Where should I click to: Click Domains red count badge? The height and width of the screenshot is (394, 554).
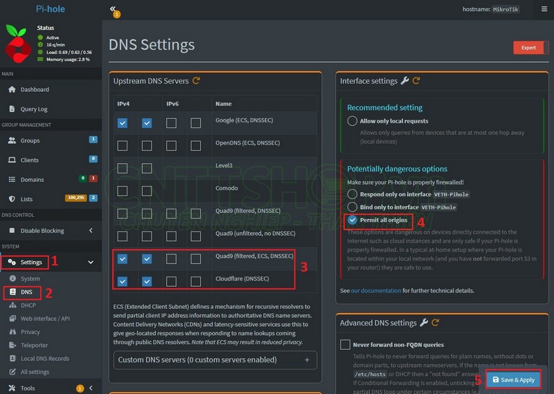(93, 178)
